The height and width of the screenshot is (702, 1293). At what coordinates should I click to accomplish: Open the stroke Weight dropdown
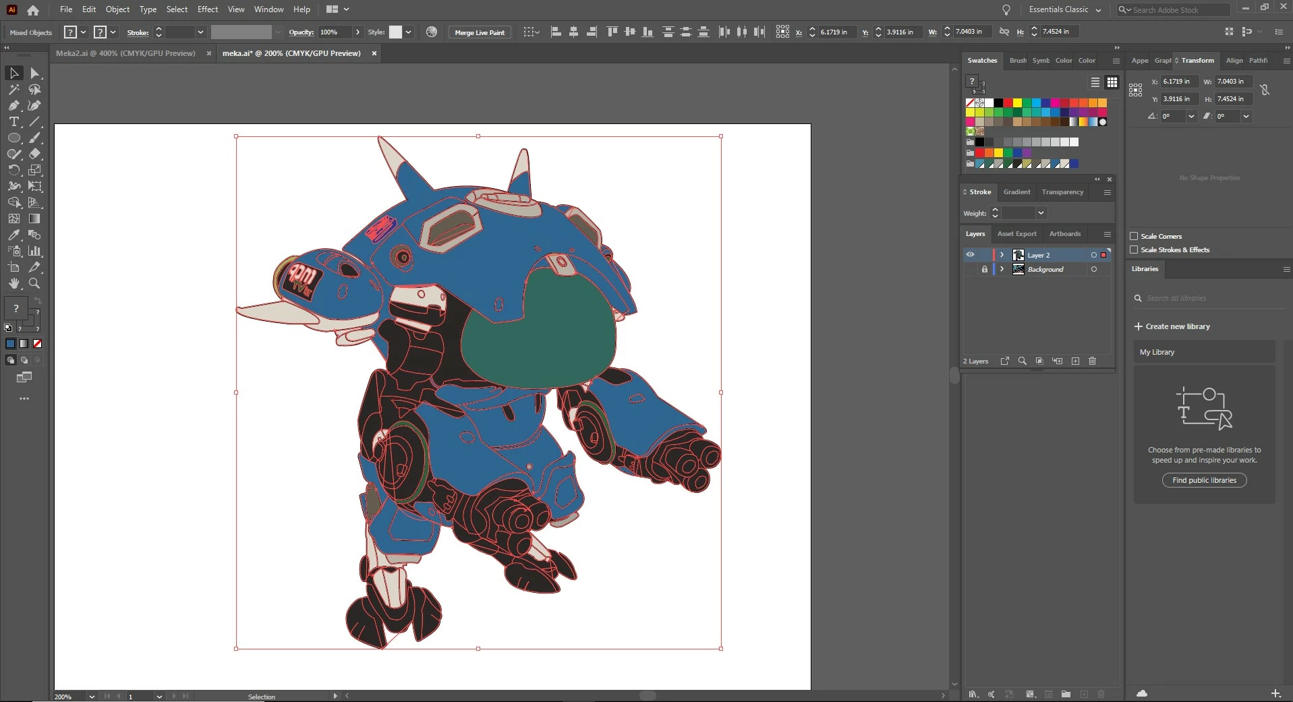pos(1041,213)
